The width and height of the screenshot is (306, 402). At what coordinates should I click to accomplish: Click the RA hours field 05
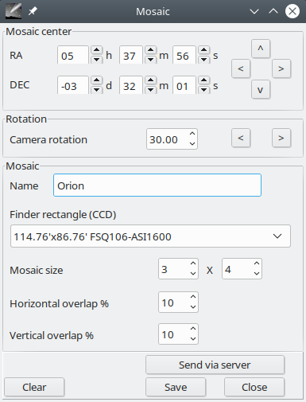(73, 55)
